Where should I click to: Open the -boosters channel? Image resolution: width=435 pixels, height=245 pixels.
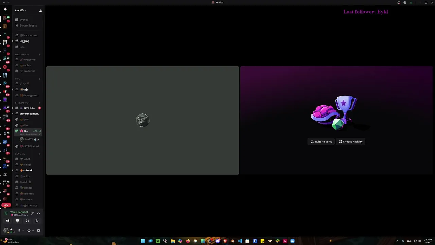point(29,71)
